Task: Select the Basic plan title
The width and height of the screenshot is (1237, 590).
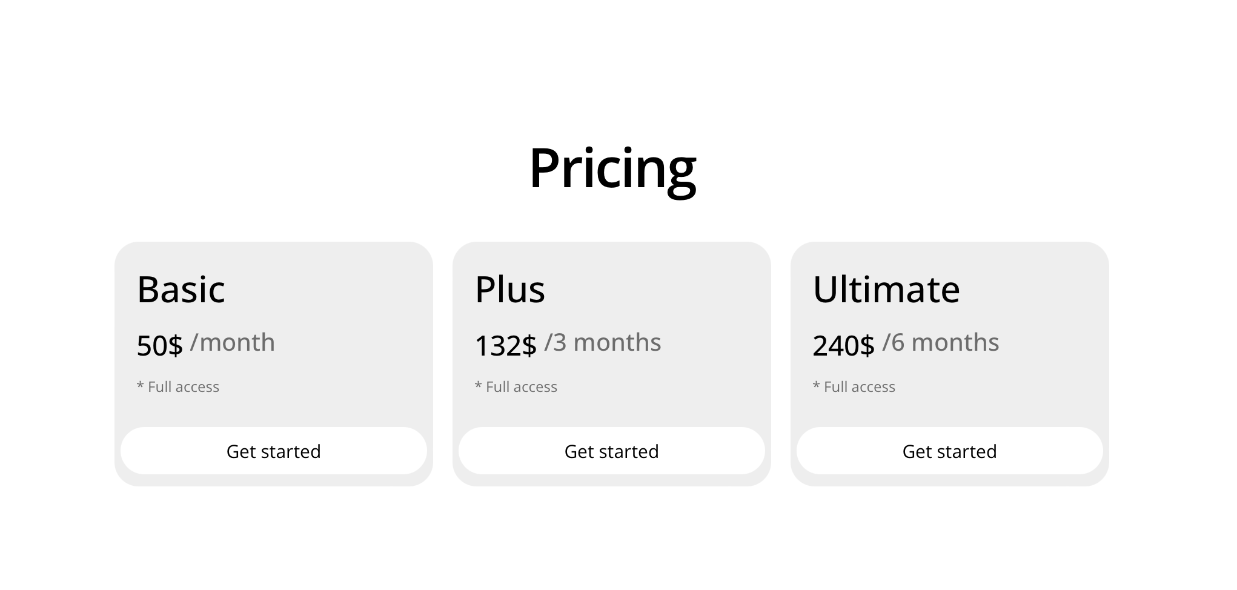Action: (x=181, y=290)
